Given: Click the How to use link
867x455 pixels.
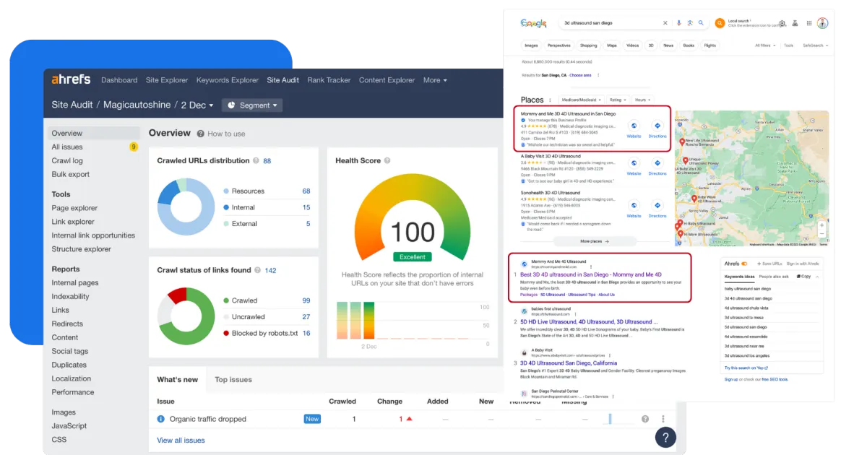Looking at the screenshot, I should (226, 134).
